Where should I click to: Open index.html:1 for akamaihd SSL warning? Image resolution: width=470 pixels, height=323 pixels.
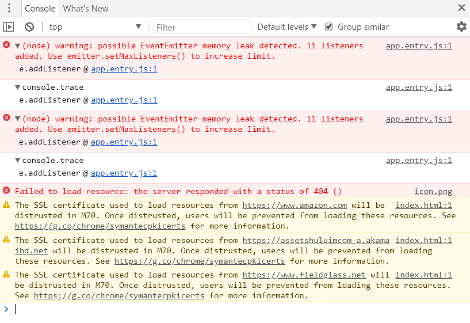click(x=423, y=240)
